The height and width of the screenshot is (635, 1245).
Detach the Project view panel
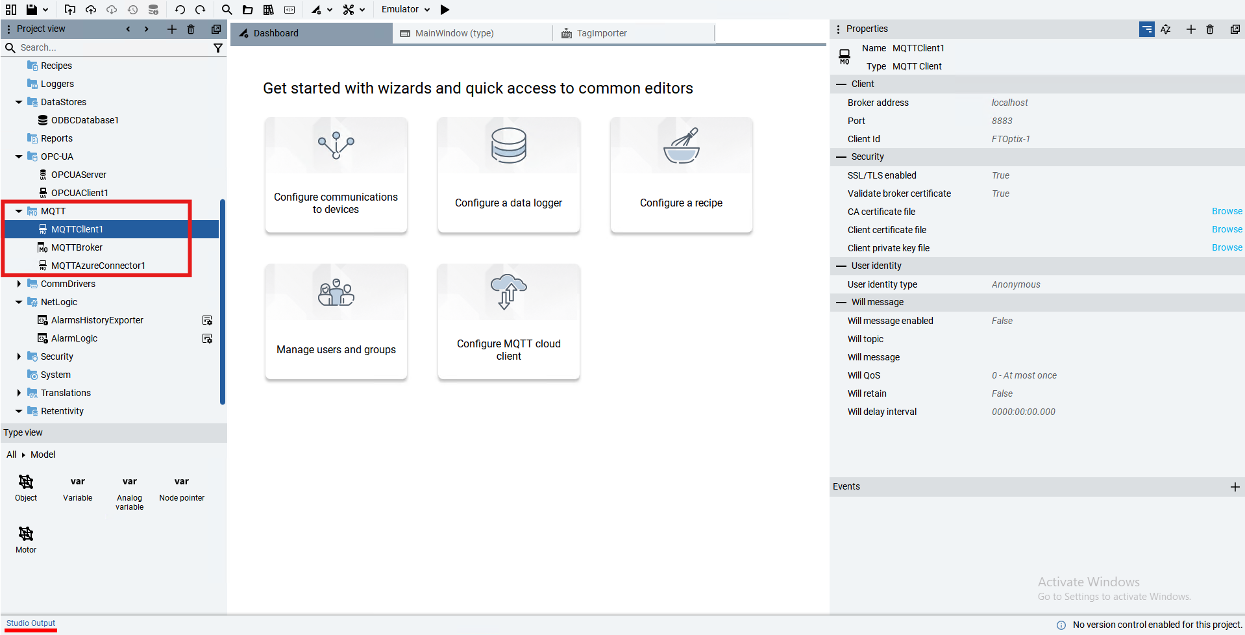pos(216,29)
